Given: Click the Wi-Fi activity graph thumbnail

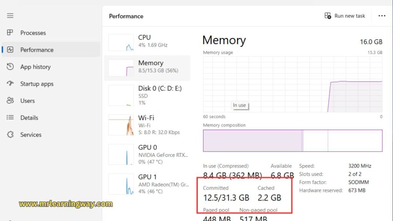Looking at the screenshot, I should (x=121, y=125).
